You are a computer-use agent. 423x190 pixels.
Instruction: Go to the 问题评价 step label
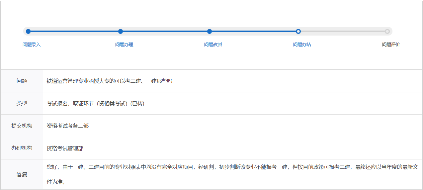(391, 45)
